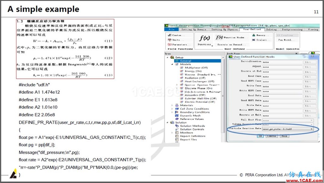Click the Cell Zone Conditions icon
The image size is (324, 183).
pos(177,109)
